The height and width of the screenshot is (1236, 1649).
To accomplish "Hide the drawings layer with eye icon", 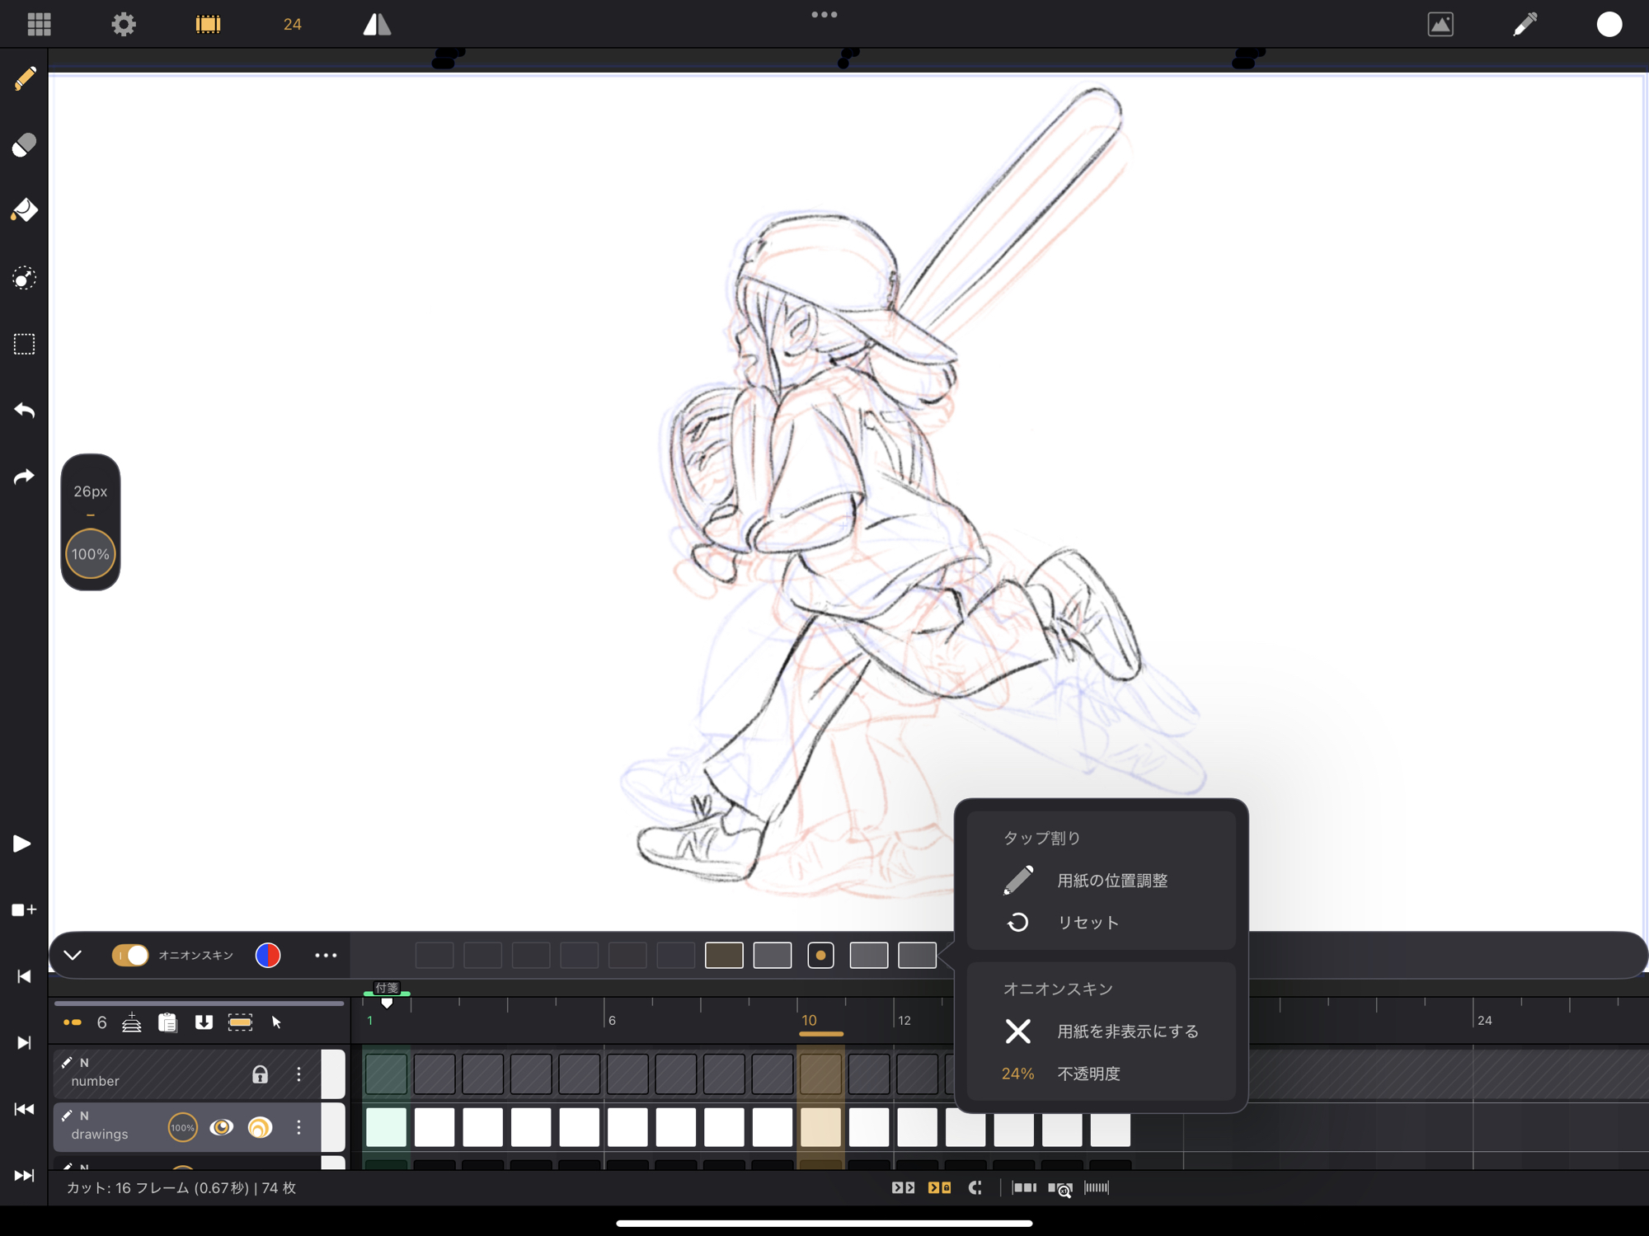I will [x=221, y=1127].
